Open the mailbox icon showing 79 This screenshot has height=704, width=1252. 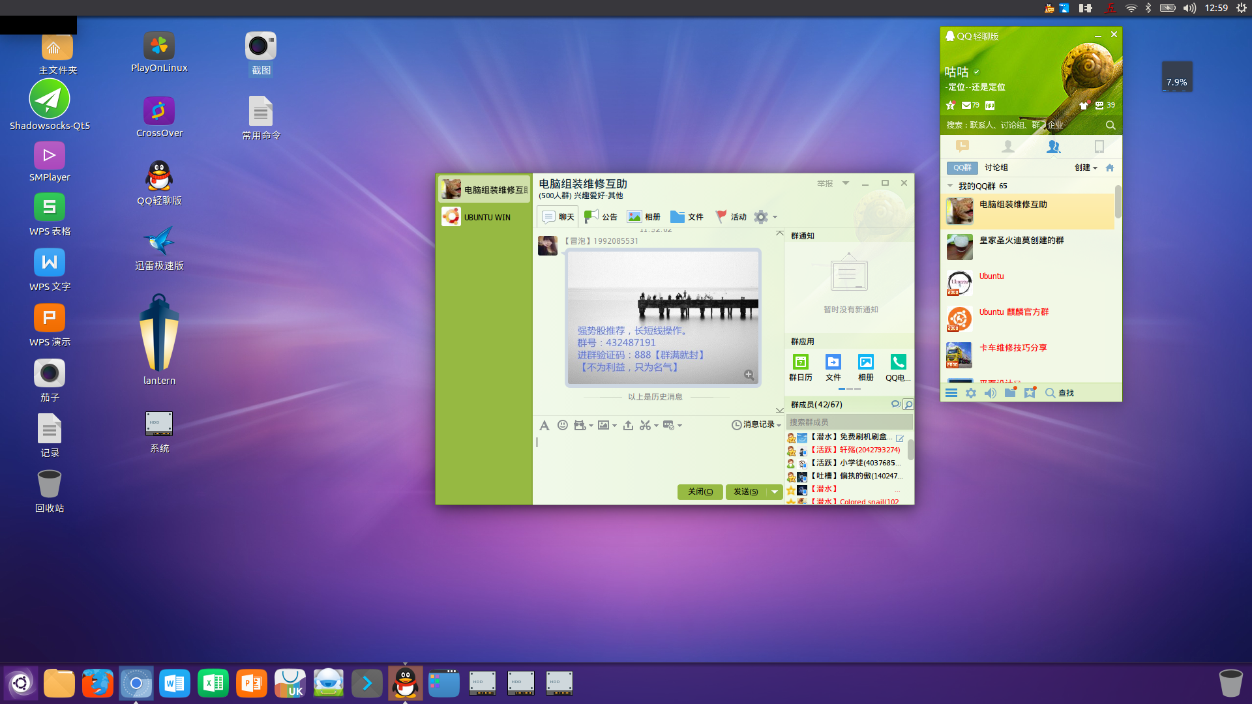pyautogui.click(x=970, y=105)
